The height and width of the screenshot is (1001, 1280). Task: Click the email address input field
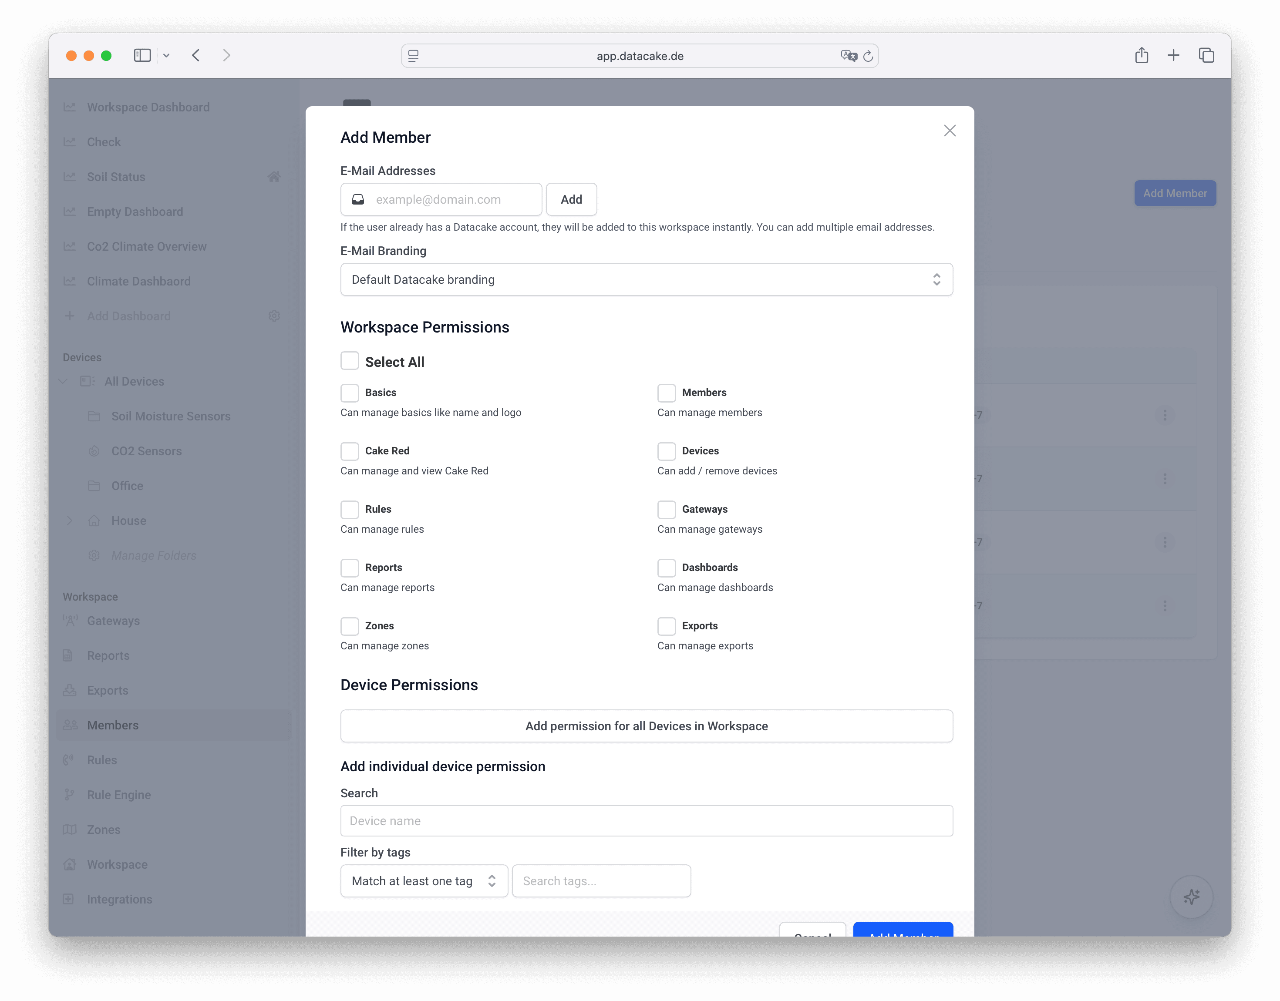click(x=441, y=199)
